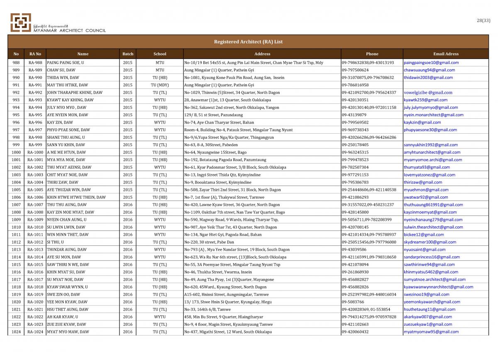Open yeemonkyawarch@gmail.com link
This screenshot has height=352, width=498.
point(432,302)
